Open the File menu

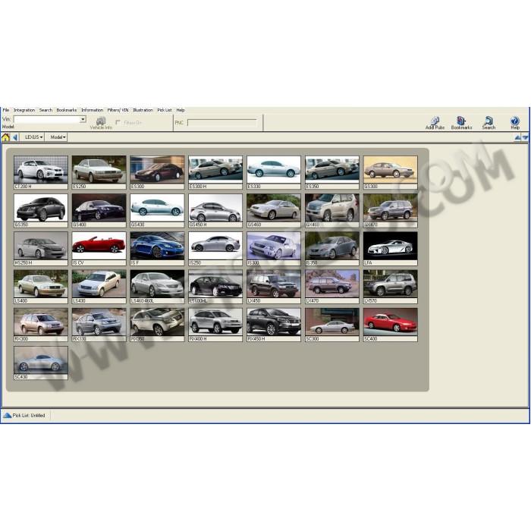point(6,110)
